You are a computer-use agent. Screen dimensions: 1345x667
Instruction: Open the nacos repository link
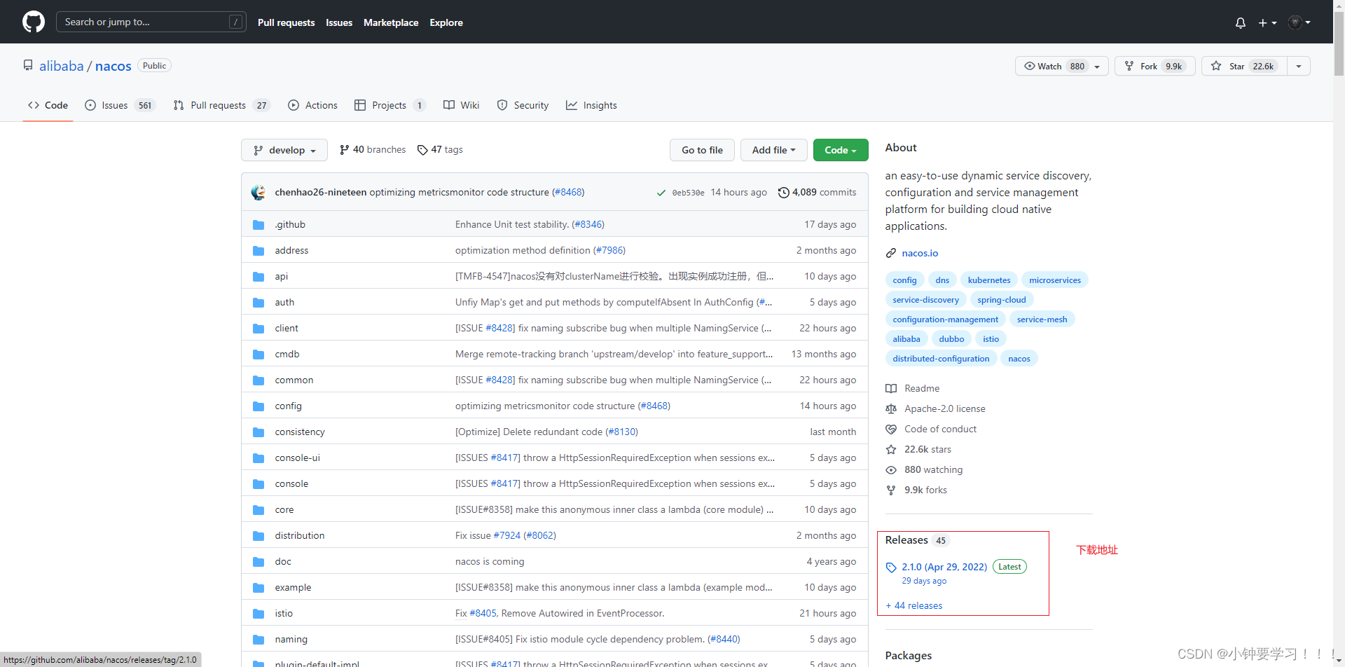[x=113, y=66]
